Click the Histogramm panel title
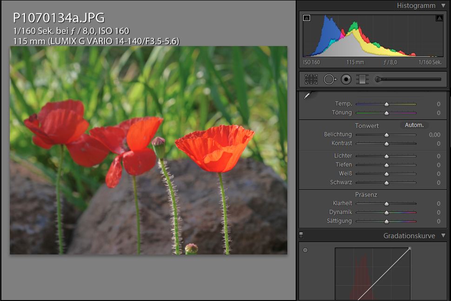Viewport: 451px width, 301px height. pyautogui.click(x=416, y=6)
